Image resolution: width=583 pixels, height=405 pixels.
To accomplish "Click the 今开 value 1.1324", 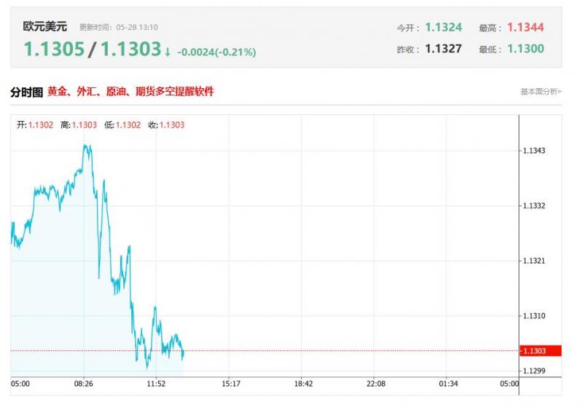I will (443, 28).
